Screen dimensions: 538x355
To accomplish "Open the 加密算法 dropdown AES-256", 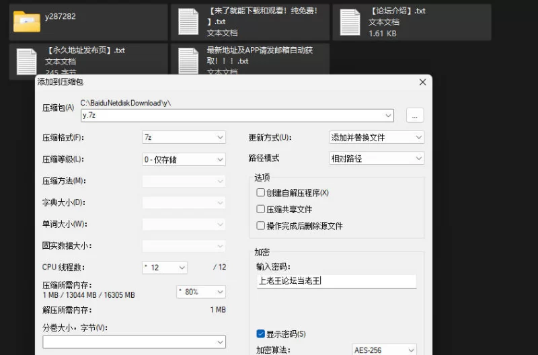I will coord(384,350).
